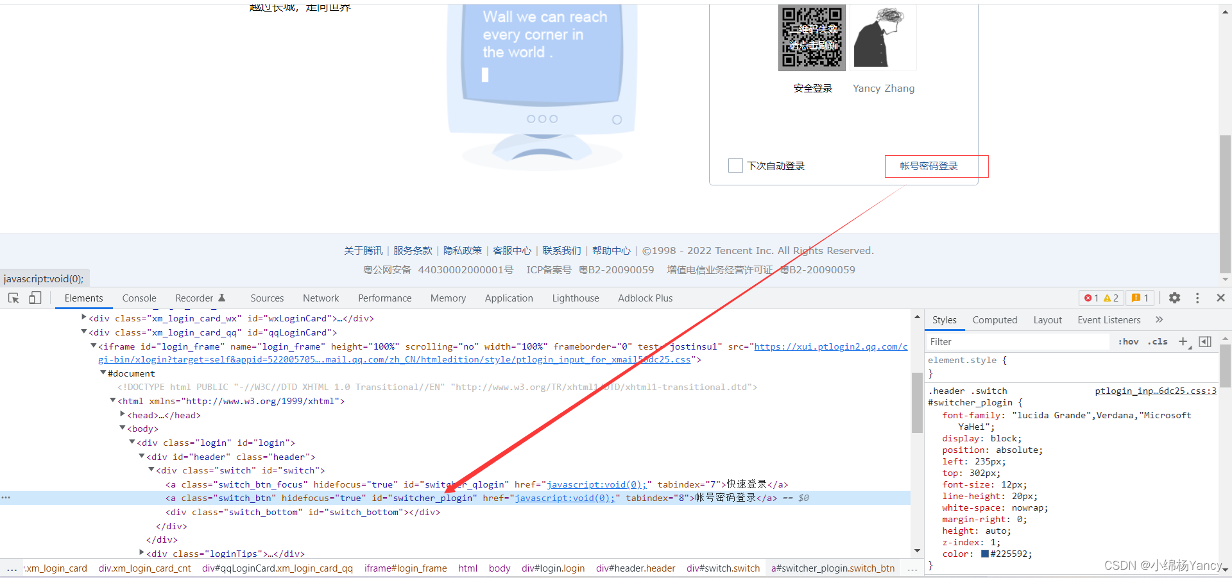Click breadcrumb a#switcher_plogin.switch_btn
The width and height of the screenshot is (1232, 578).
pyautogui.click(x=833, y=568)
